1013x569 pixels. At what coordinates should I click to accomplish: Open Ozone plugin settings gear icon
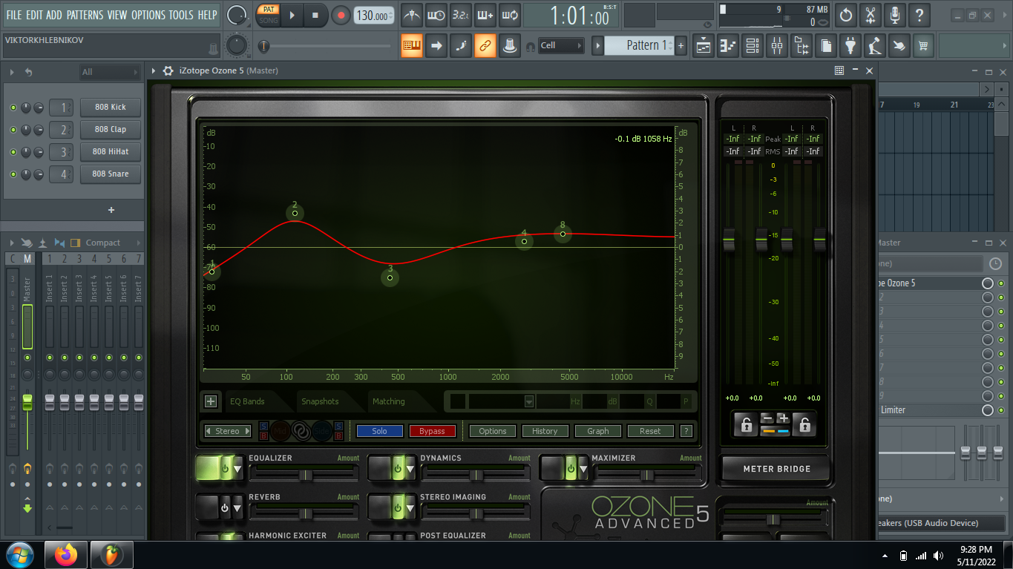[x=168, y=70]
